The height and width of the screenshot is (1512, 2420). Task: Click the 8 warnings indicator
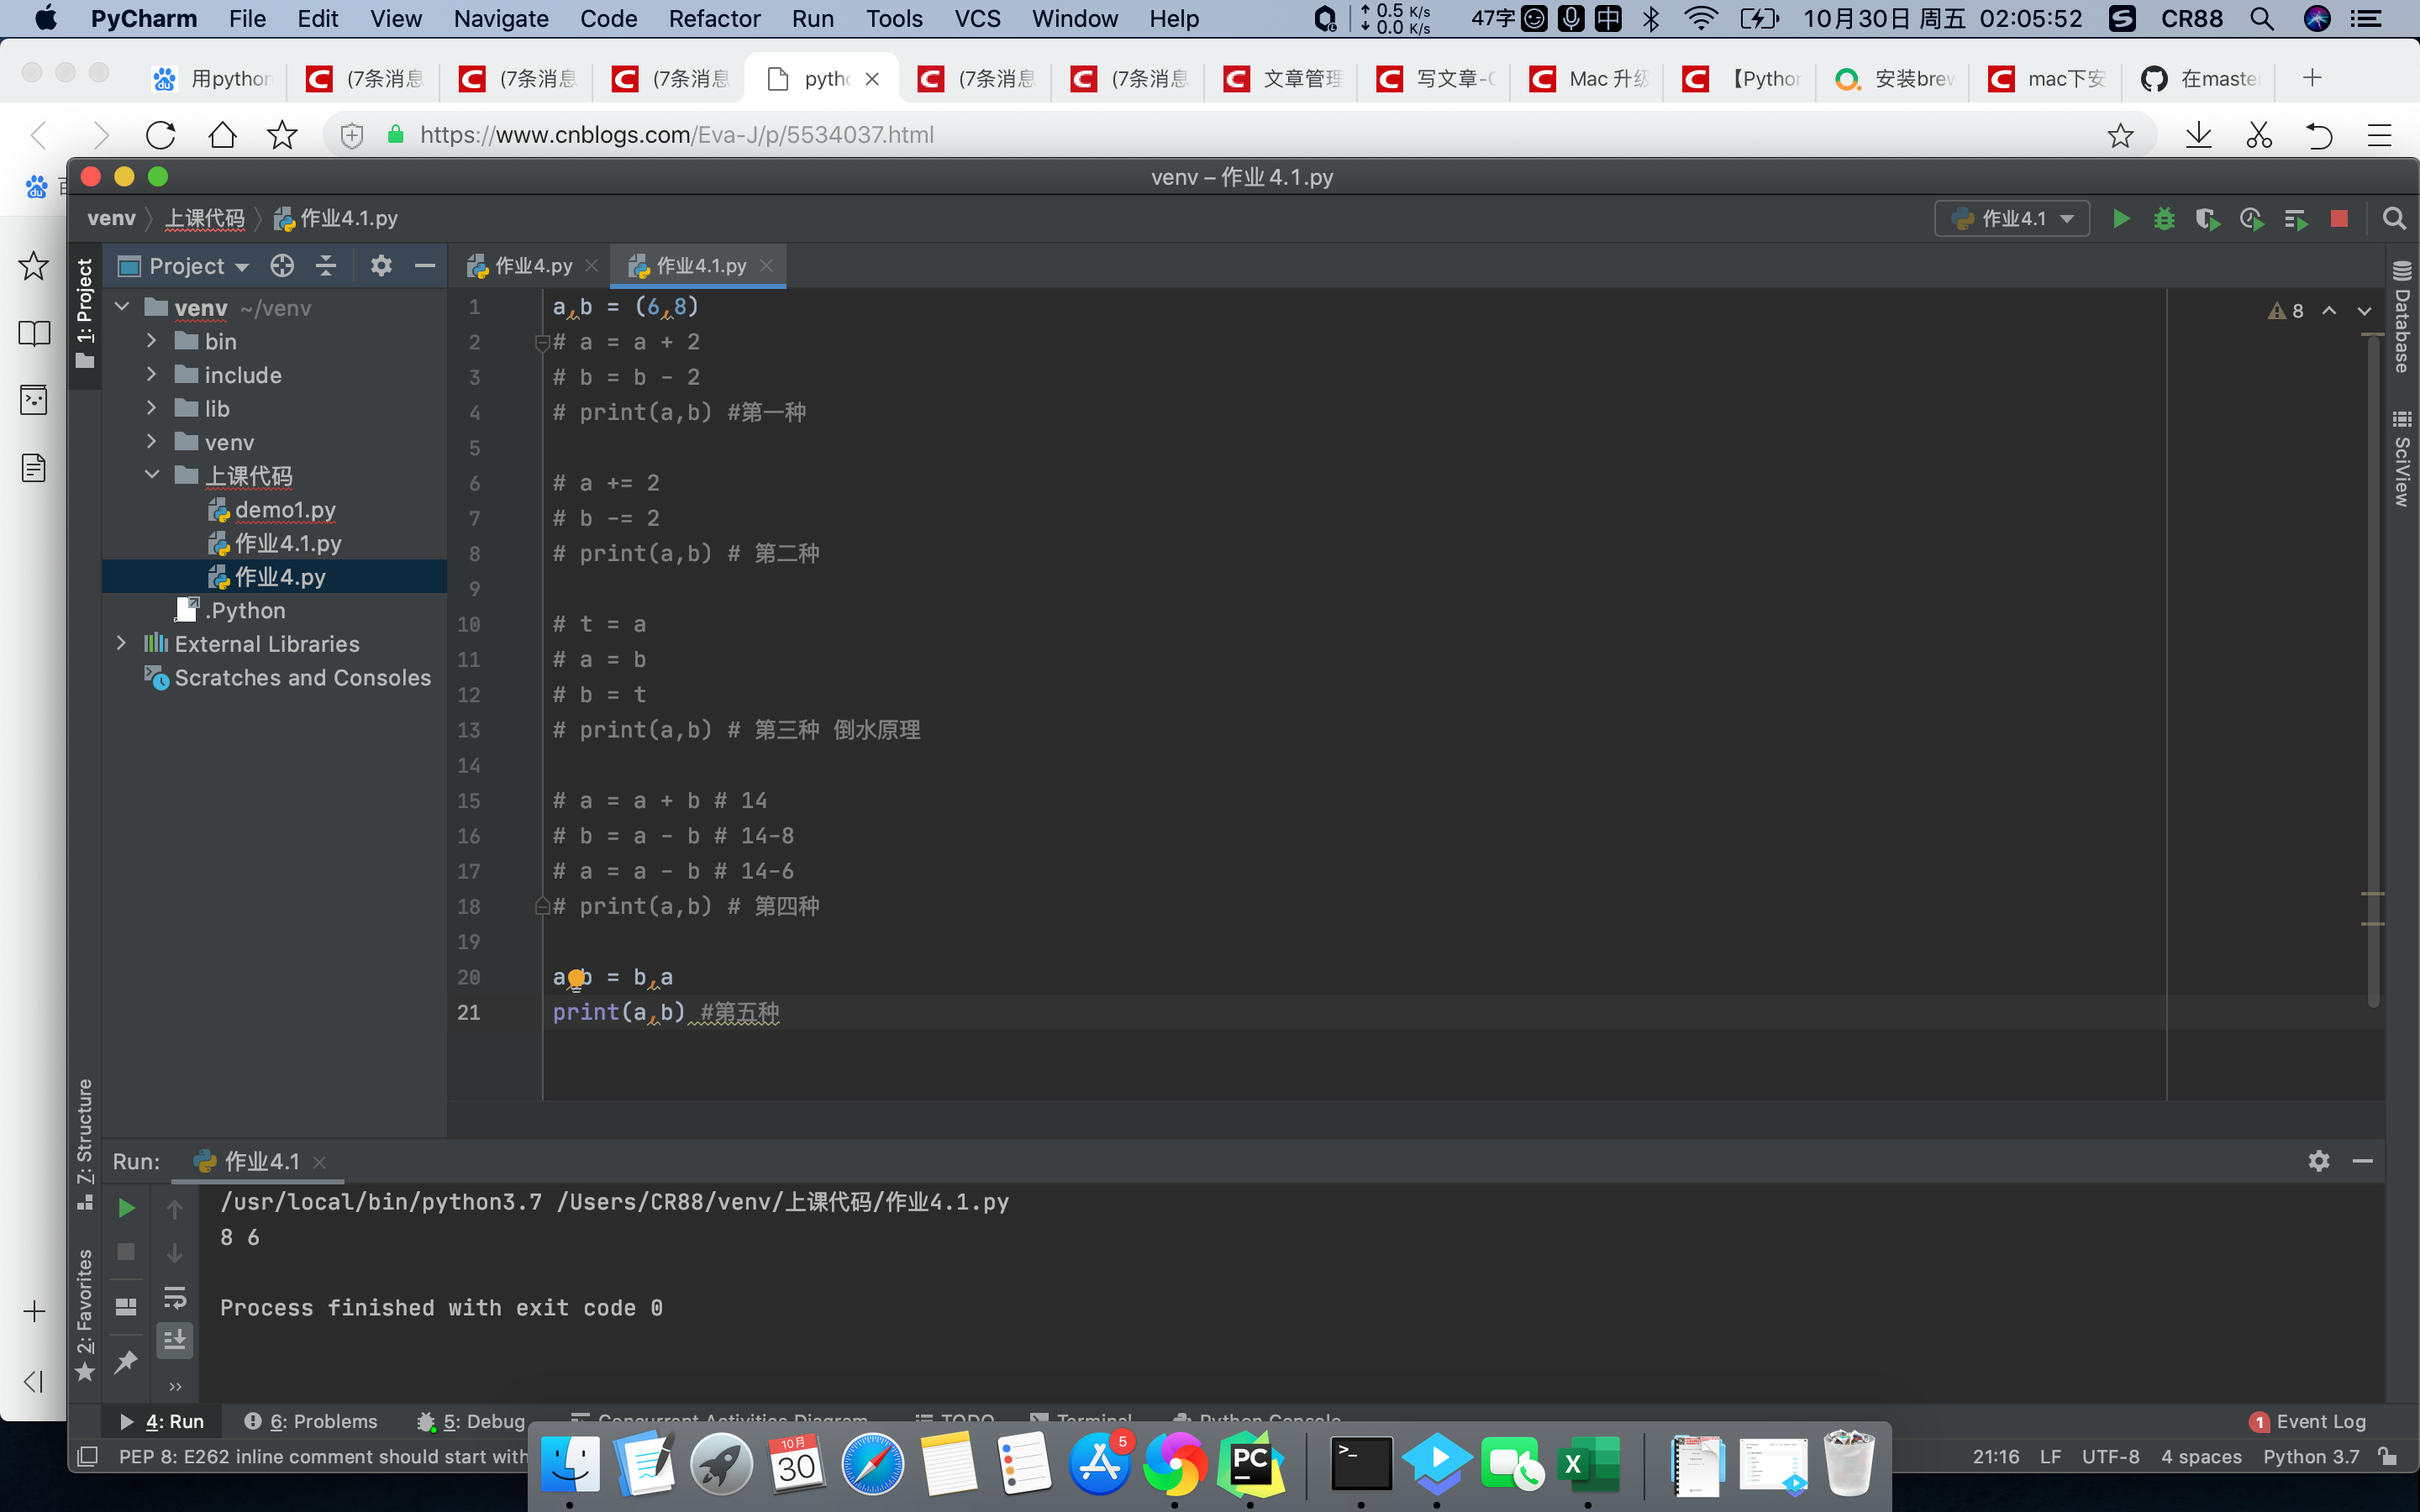point(2286,311)
